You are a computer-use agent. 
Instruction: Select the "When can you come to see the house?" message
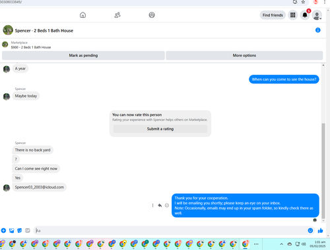click(x=284, y=79)
